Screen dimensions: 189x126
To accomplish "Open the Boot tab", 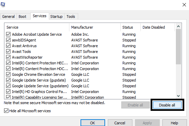I will pyautogui.click(x=23, y=17).
